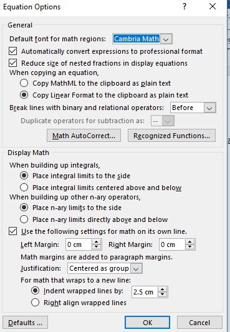Toggle settings for math on its own line
230x332 pixels.
click(x=13, y=231)
